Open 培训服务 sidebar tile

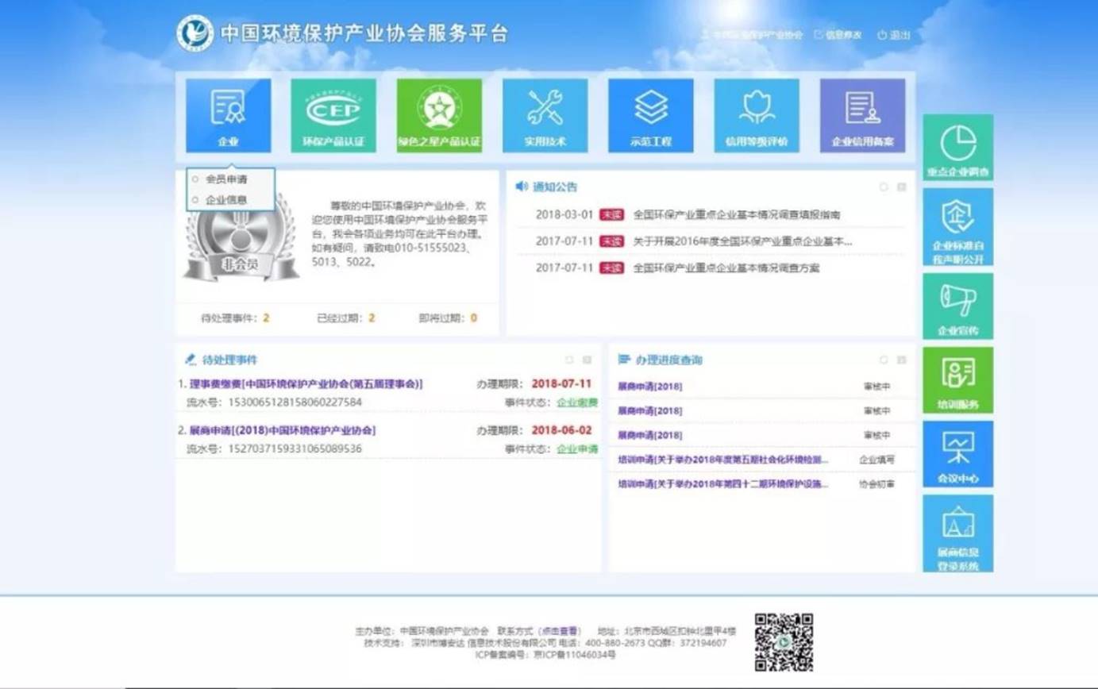coord(957,380)
